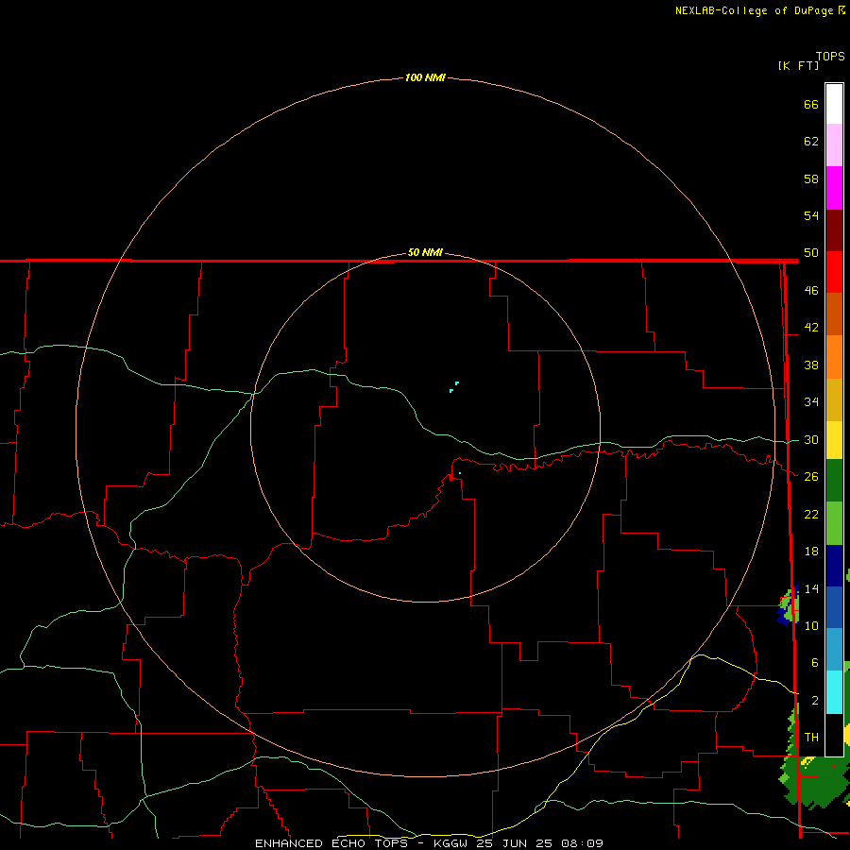Click the light pink legend swatch
This screenshot has width=850, height=850.
(x=834, y=145)
